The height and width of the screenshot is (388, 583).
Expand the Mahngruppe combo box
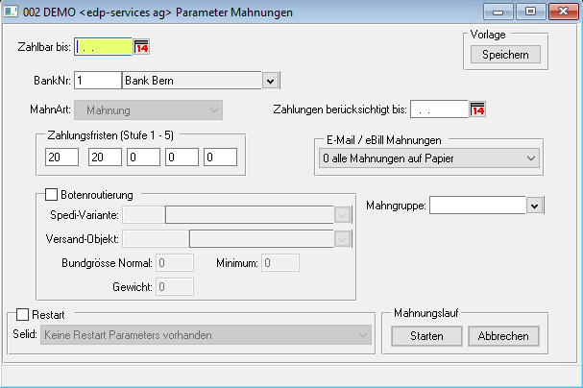535,205
